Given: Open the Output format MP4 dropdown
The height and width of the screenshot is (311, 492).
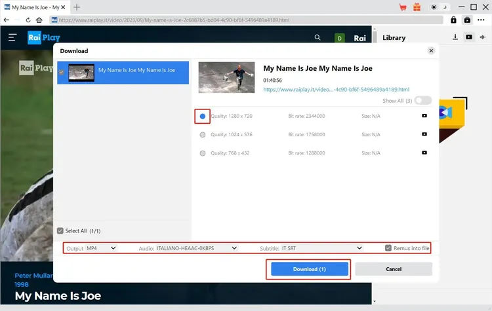Looking at the screenshot, I should pos(101,248).
